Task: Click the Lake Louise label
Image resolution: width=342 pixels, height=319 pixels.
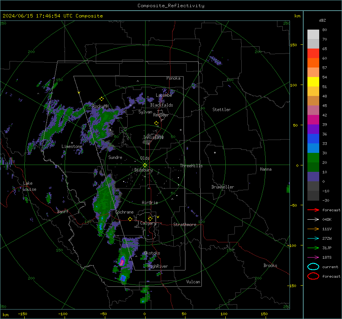Action: [29, 186]
